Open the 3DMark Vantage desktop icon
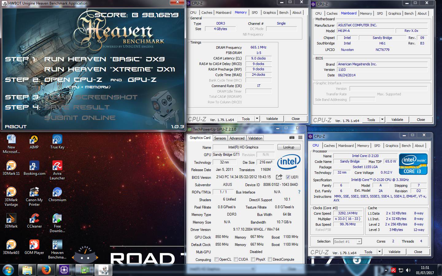The height and width of the screenshot is (276, 442). (11, 197)
